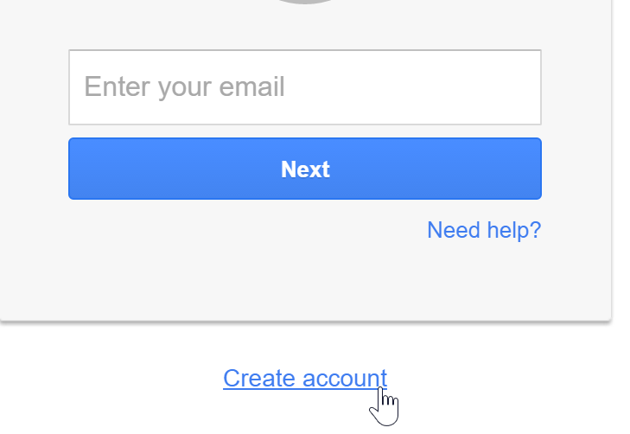Screen dimensions: 630x434
Task: Submit the email using Next
Action: click(x=305, y=169)
